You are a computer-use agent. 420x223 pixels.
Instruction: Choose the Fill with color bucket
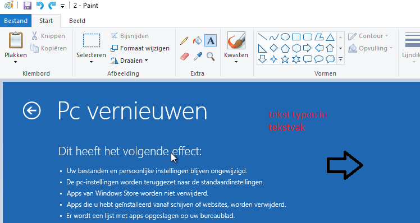[198, 41]
